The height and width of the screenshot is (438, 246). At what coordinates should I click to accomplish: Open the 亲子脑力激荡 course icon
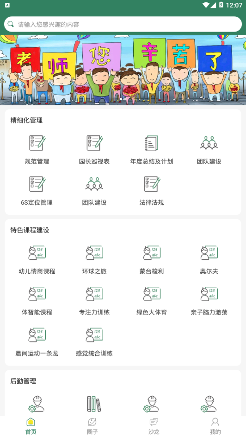209,294
